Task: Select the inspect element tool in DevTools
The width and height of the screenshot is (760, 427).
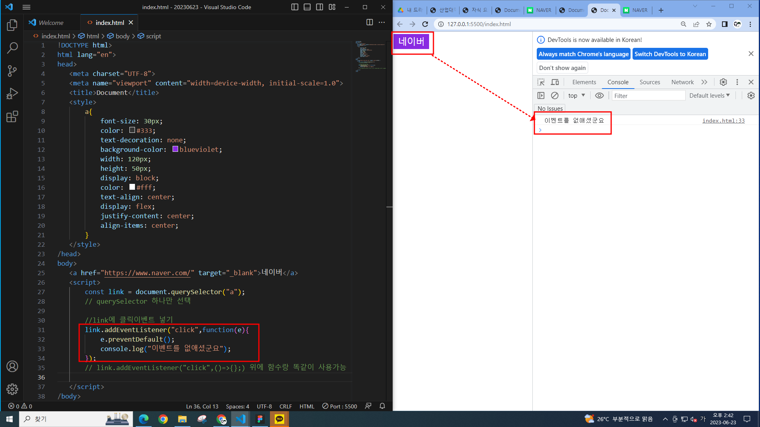Action: (x=541, y=82)
